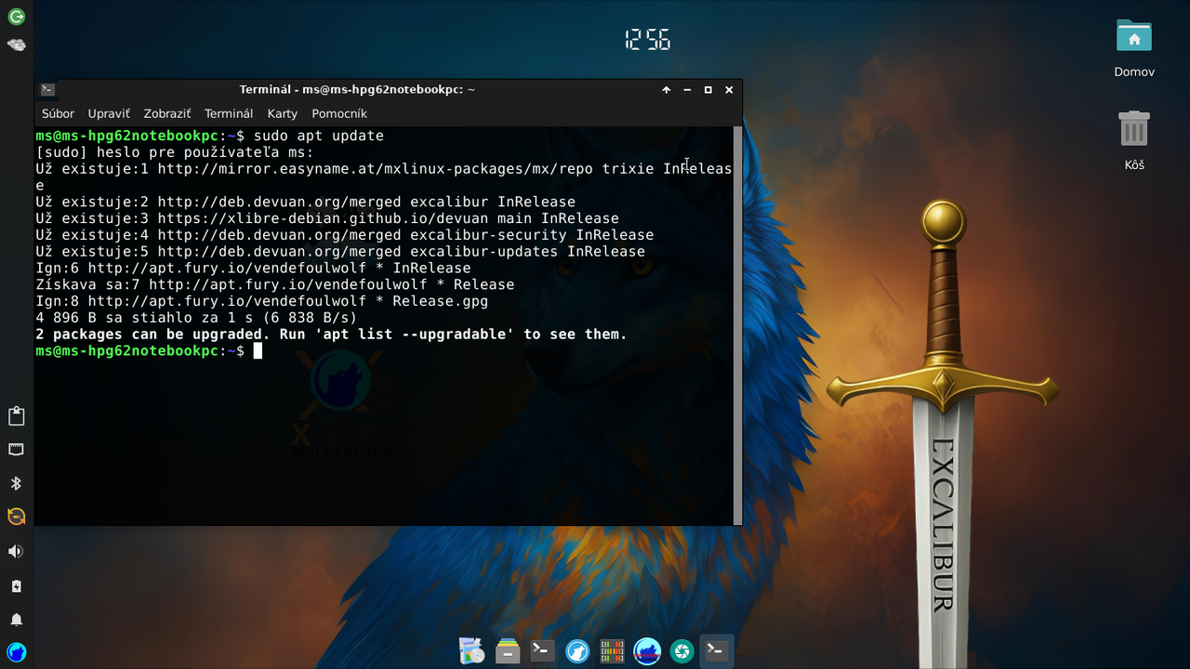This screenshot has height=669, width=1190.
Task: Click the '2 packages can be upgraded' message
Action: coord(332,334)
